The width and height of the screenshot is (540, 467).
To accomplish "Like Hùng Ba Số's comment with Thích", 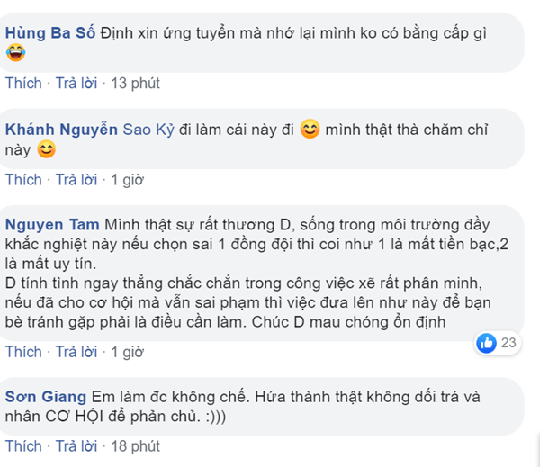I will 23,84.
